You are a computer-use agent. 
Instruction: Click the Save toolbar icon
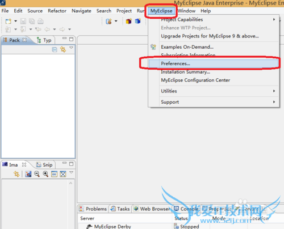[23, 21]
